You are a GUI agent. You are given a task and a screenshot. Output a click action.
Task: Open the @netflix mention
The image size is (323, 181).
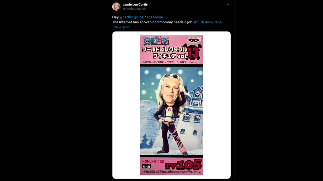click(126, 17)
